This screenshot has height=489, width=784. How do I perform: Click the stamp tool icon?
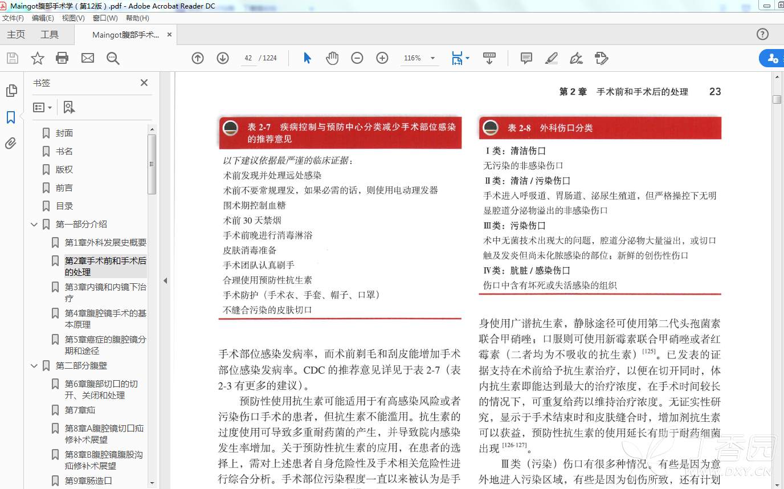[601, 58]
